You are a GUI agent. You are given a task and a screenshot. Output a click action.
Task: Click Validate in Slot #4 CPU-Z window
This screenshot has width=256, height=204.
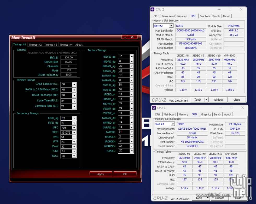pos(219,198)
